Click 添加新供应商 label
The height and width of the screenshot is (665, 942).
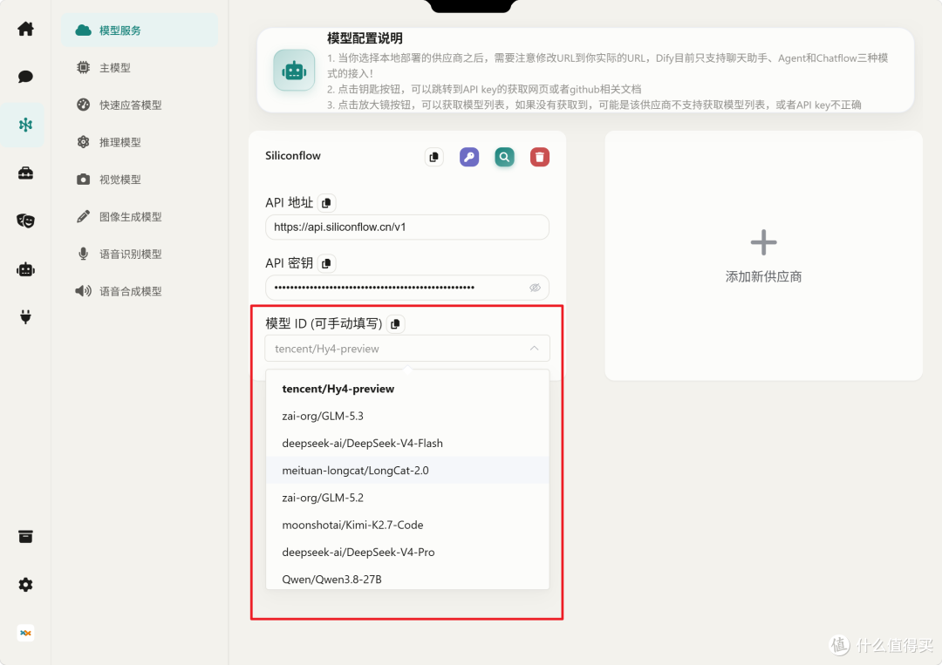tap(763, 276)
